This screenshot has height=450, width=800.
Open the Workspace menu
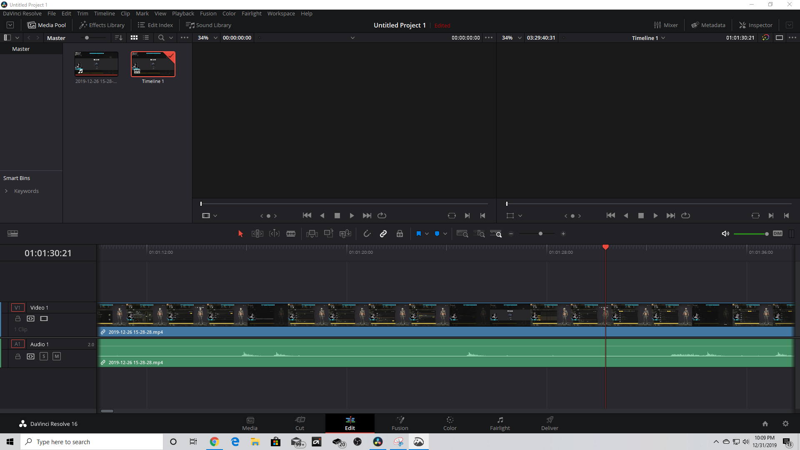coord(281,13)
